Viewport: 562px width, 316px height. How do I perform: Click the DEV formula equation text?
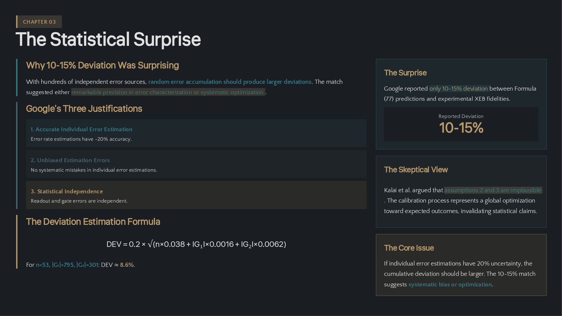[196, 244]
